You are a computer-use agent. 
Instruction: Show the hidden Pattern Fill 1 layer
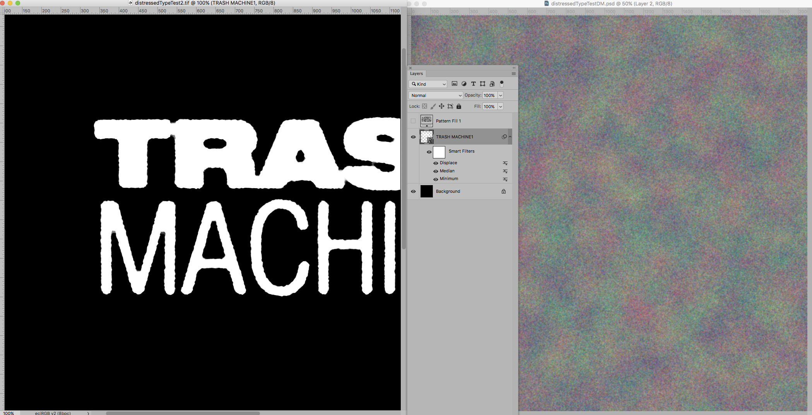[413, 121]
